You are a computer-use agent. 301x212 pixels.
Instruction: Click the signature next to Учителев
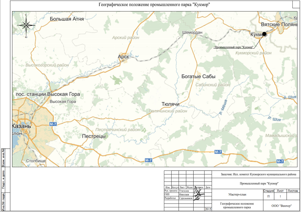197,191
